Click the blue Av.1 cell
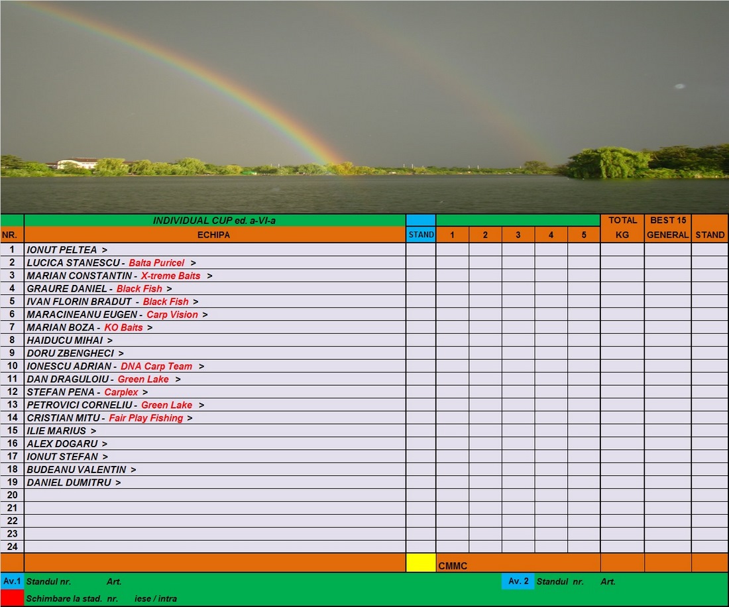The height and width of the screenshot is (607, 729). click(x=12, y=581)
